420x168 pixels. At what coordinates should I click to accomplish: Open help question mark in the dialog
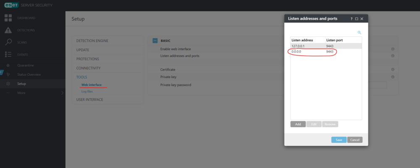[x=352, y=19]
